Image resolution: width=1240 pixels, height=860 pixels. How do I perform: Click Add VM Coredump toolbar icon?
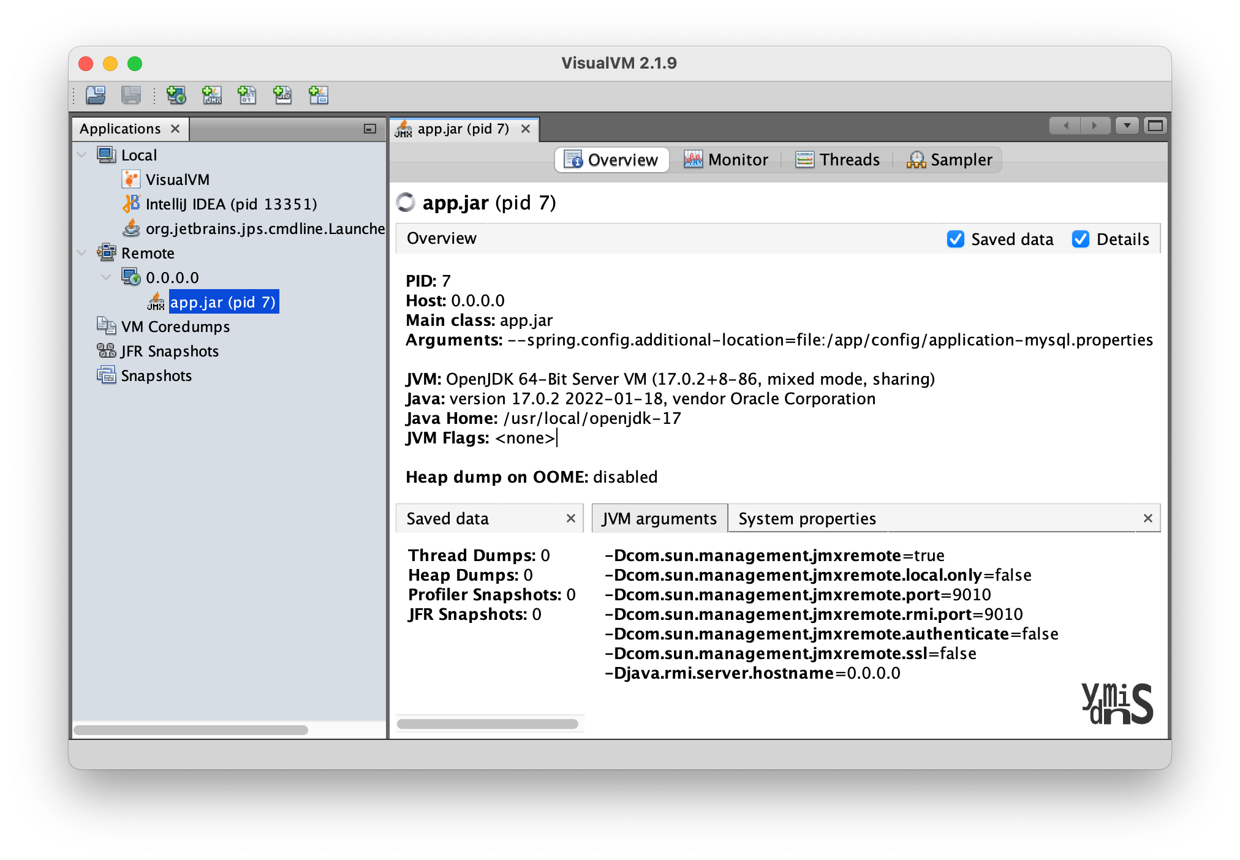[x=248, y=95]
